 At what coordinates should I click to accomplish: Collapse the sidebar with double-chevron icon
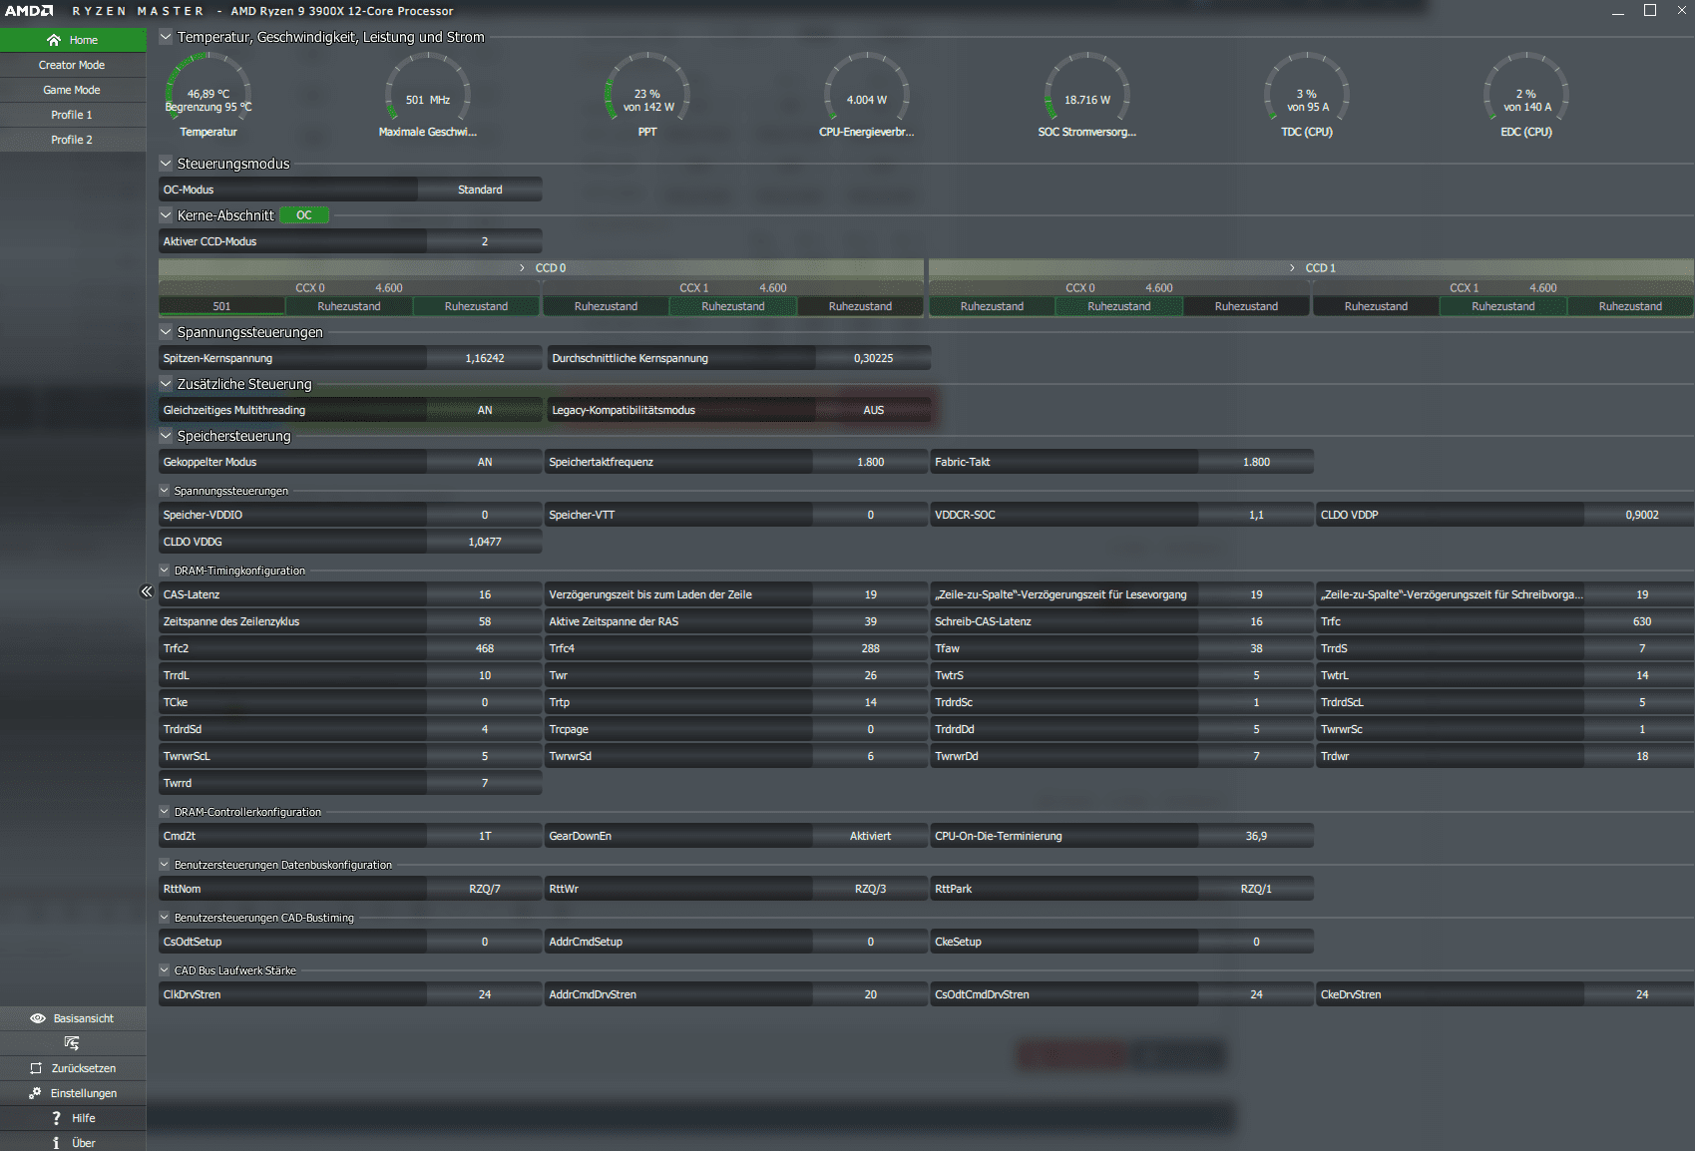pos(146,591)
